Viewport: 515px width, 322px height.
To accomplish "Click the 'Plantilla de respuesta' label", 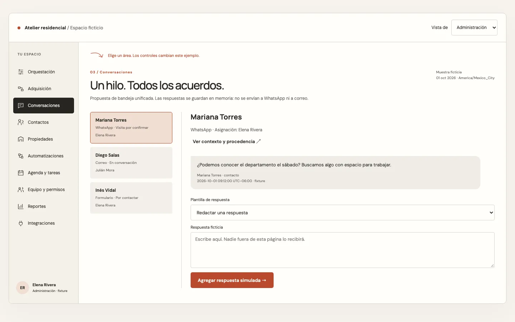I will (x=210, y=200).
